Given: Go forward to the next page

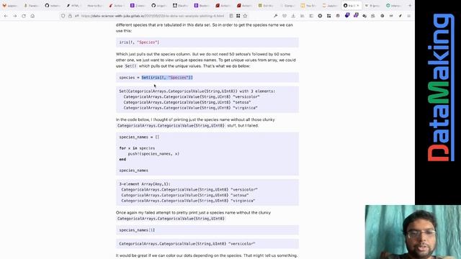Looking at the screenshot, I should click(14, 16).
